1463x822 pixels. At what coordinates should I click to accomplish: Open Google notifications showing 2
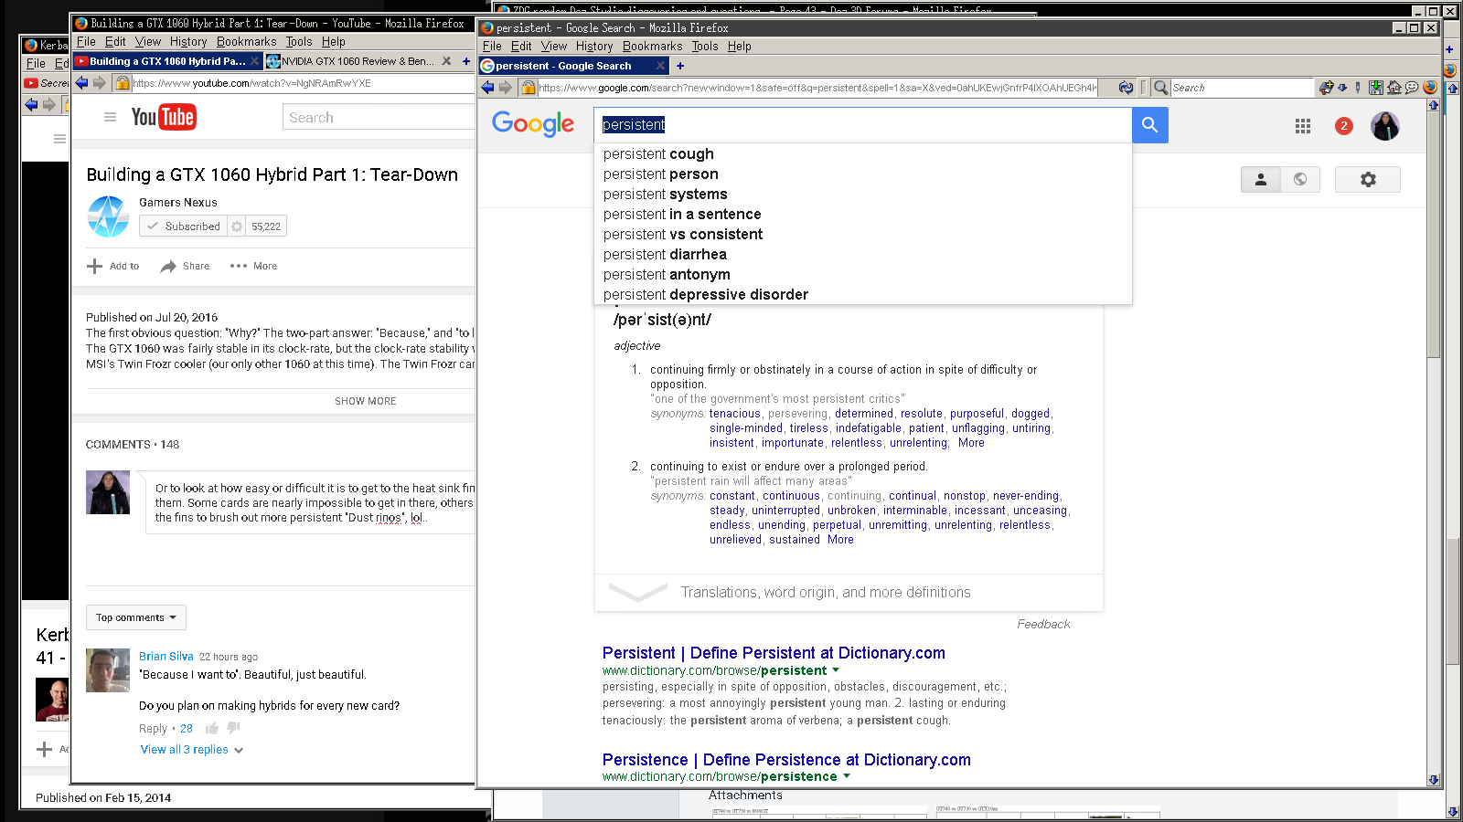click(x=1344, y=126)
